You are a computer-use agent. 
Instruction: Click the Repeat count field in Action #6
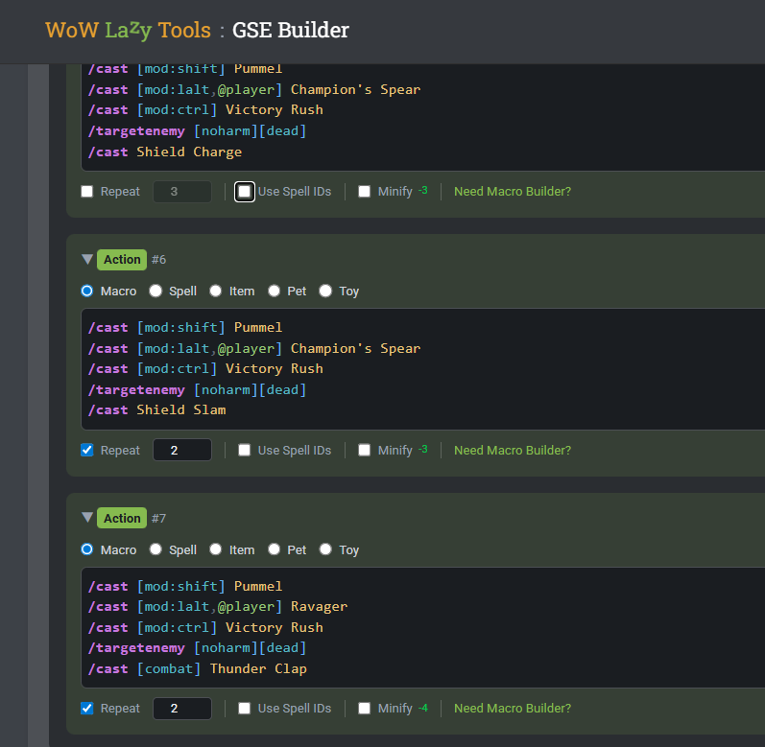(x=182, y=450)
